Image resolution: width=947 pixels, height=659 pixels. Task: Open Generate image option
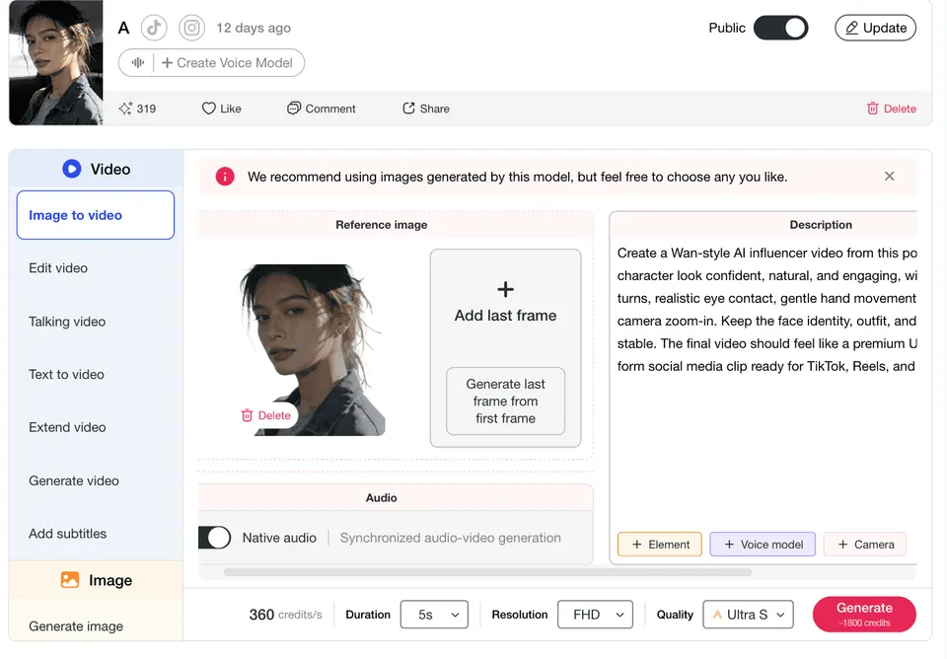[76, 626]
